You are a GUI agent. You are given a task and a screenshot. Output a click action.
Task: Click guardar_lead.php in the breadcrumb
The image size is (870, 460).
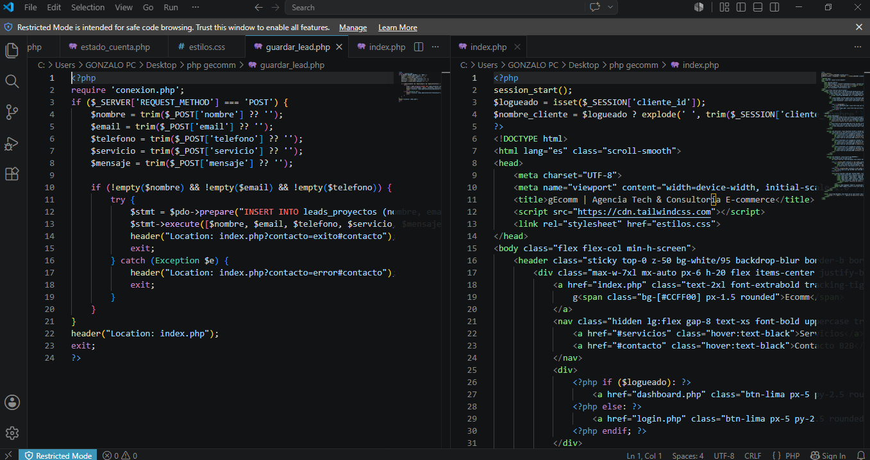[292, 65]
